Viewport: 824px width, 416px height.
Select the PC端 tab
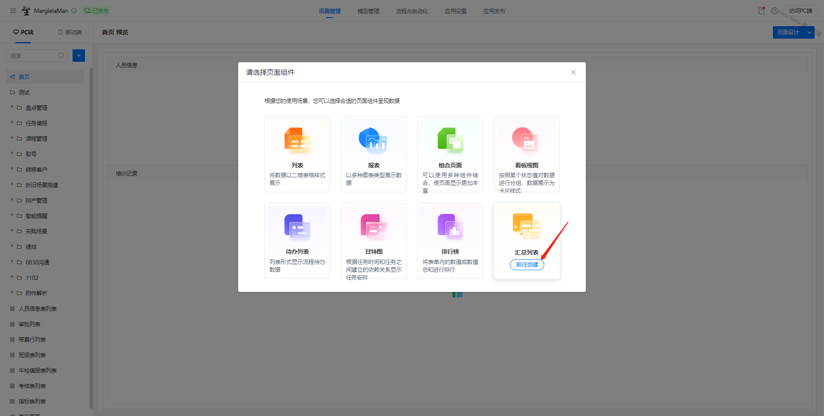pos(23,32)
